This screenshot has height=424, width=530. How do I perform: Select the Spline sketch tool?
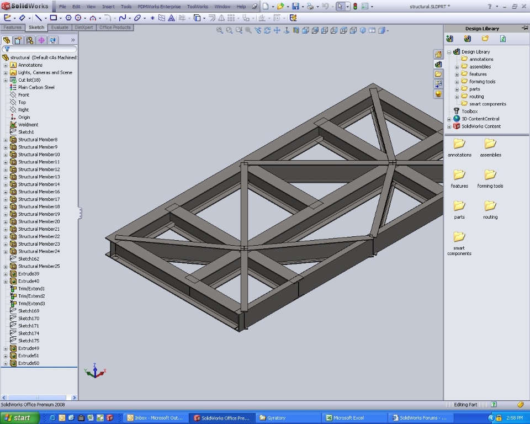click(x=121, y=18)
